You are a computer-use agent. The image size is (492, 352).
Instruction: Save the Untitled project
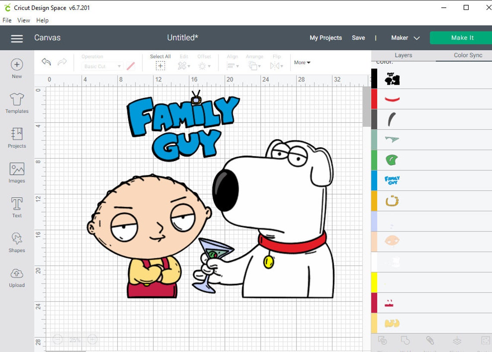pos(358,38)
